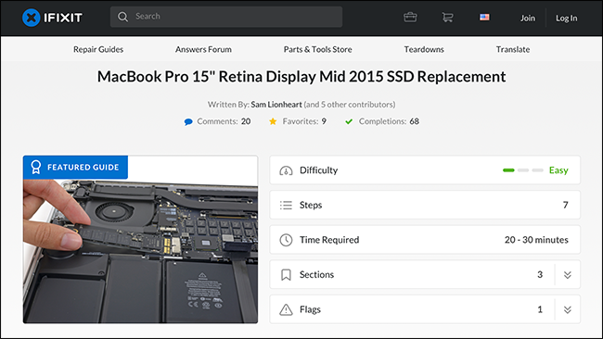Open Repair Guides menu
Image resolution: width=603 pixels, height=339 pixels.
(x=98, y=49)
